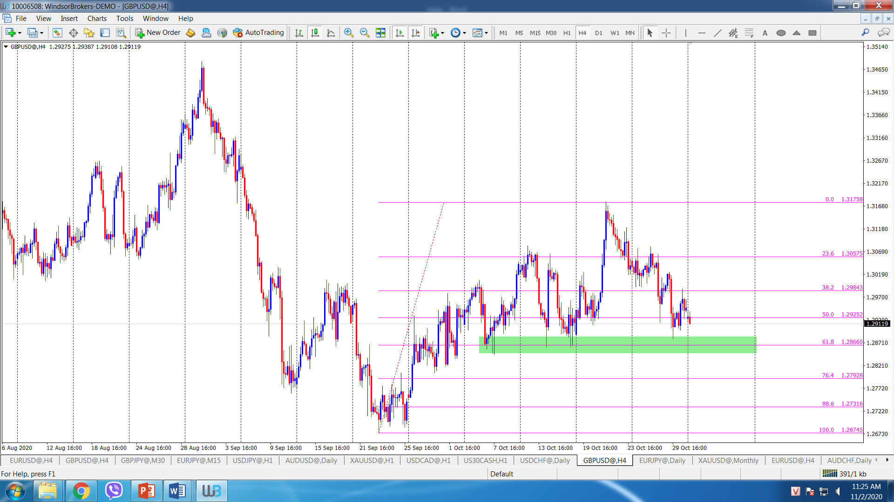Screen dimensions: 894x502
Task: Click the green support zone rectangle
Action: coord(617,345)
